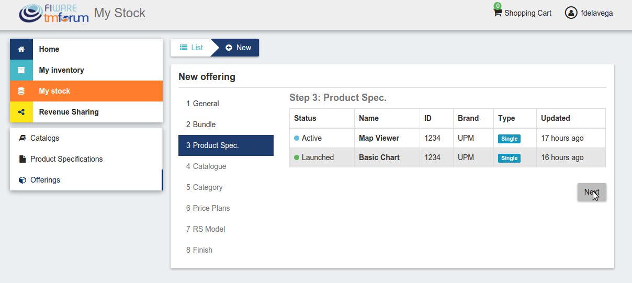Click the Single type badge for Map Viewer
The image size is (632, 283).
coord(509,139)
